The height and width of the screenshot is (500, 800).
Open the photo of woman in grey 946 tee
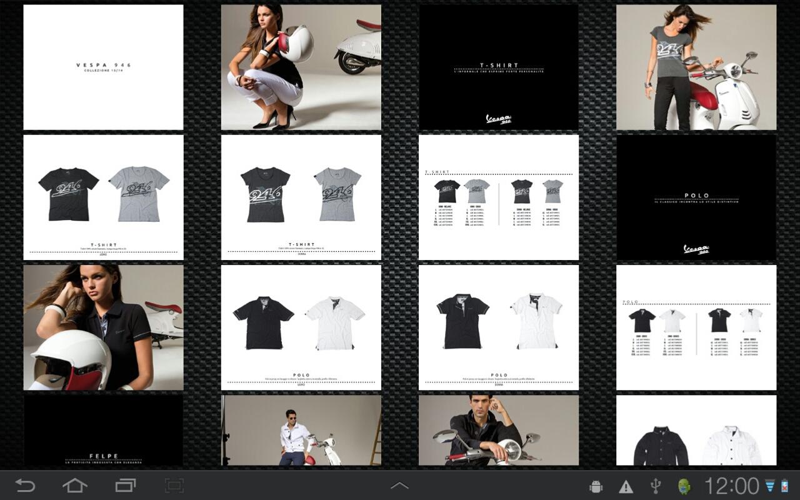click(x=696, y=67)
